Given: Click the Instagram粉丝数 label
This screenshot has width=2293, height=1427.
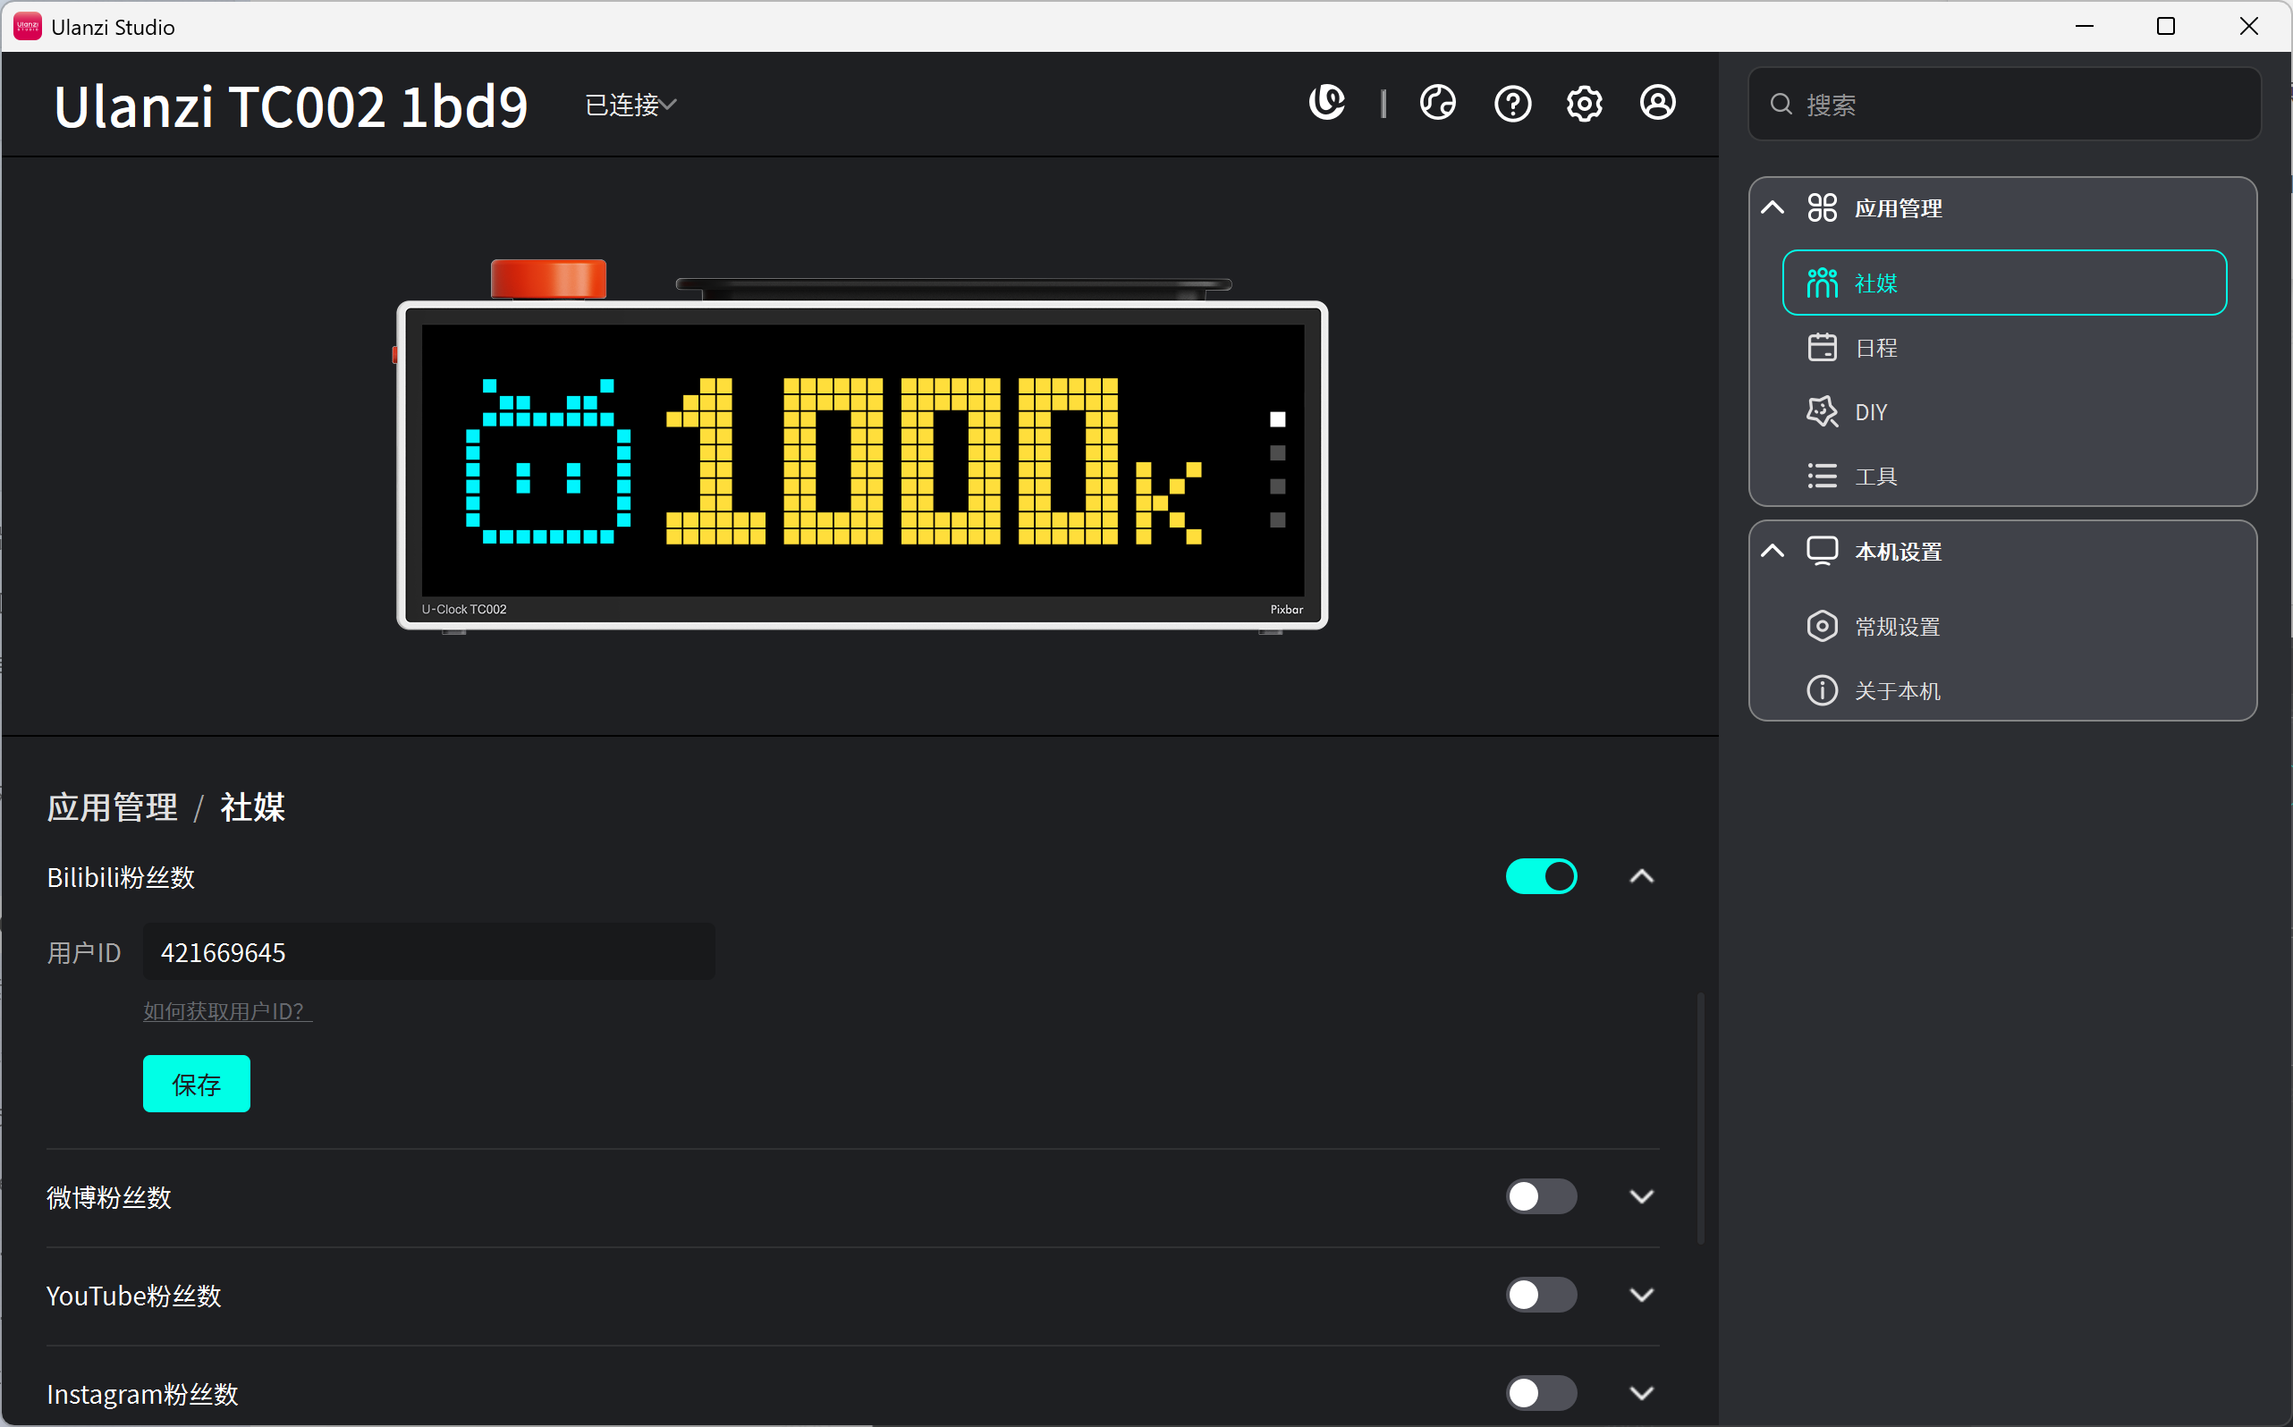Looking at the screenshot, I should (x=142, y=1393).
